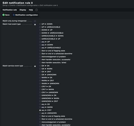The image size is (134, 126).
Task: Check host UP ➤ UNREACHABLE event
Action: [x=40, y=27]
